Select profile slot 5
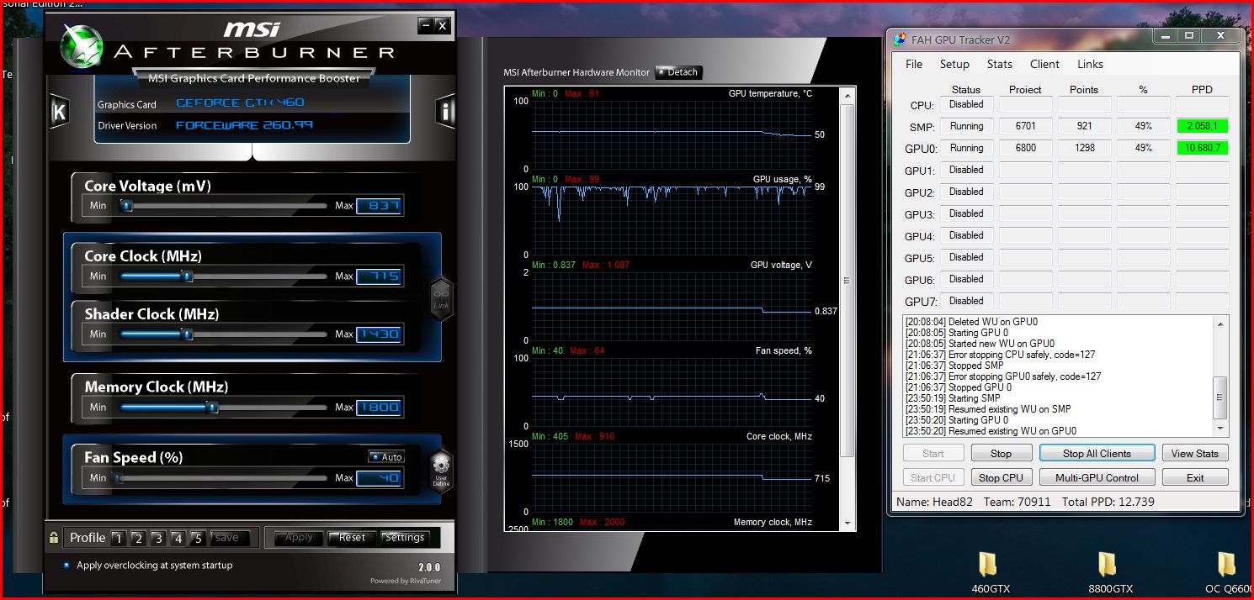Image resolution: width=1254 pixels, height=600 pixels. click(198, 538)
